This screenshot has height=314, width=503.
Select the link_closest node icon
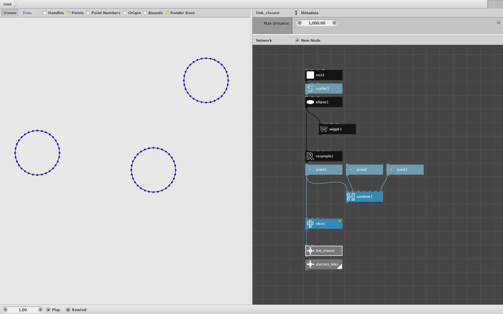click(x=310, y=251)
